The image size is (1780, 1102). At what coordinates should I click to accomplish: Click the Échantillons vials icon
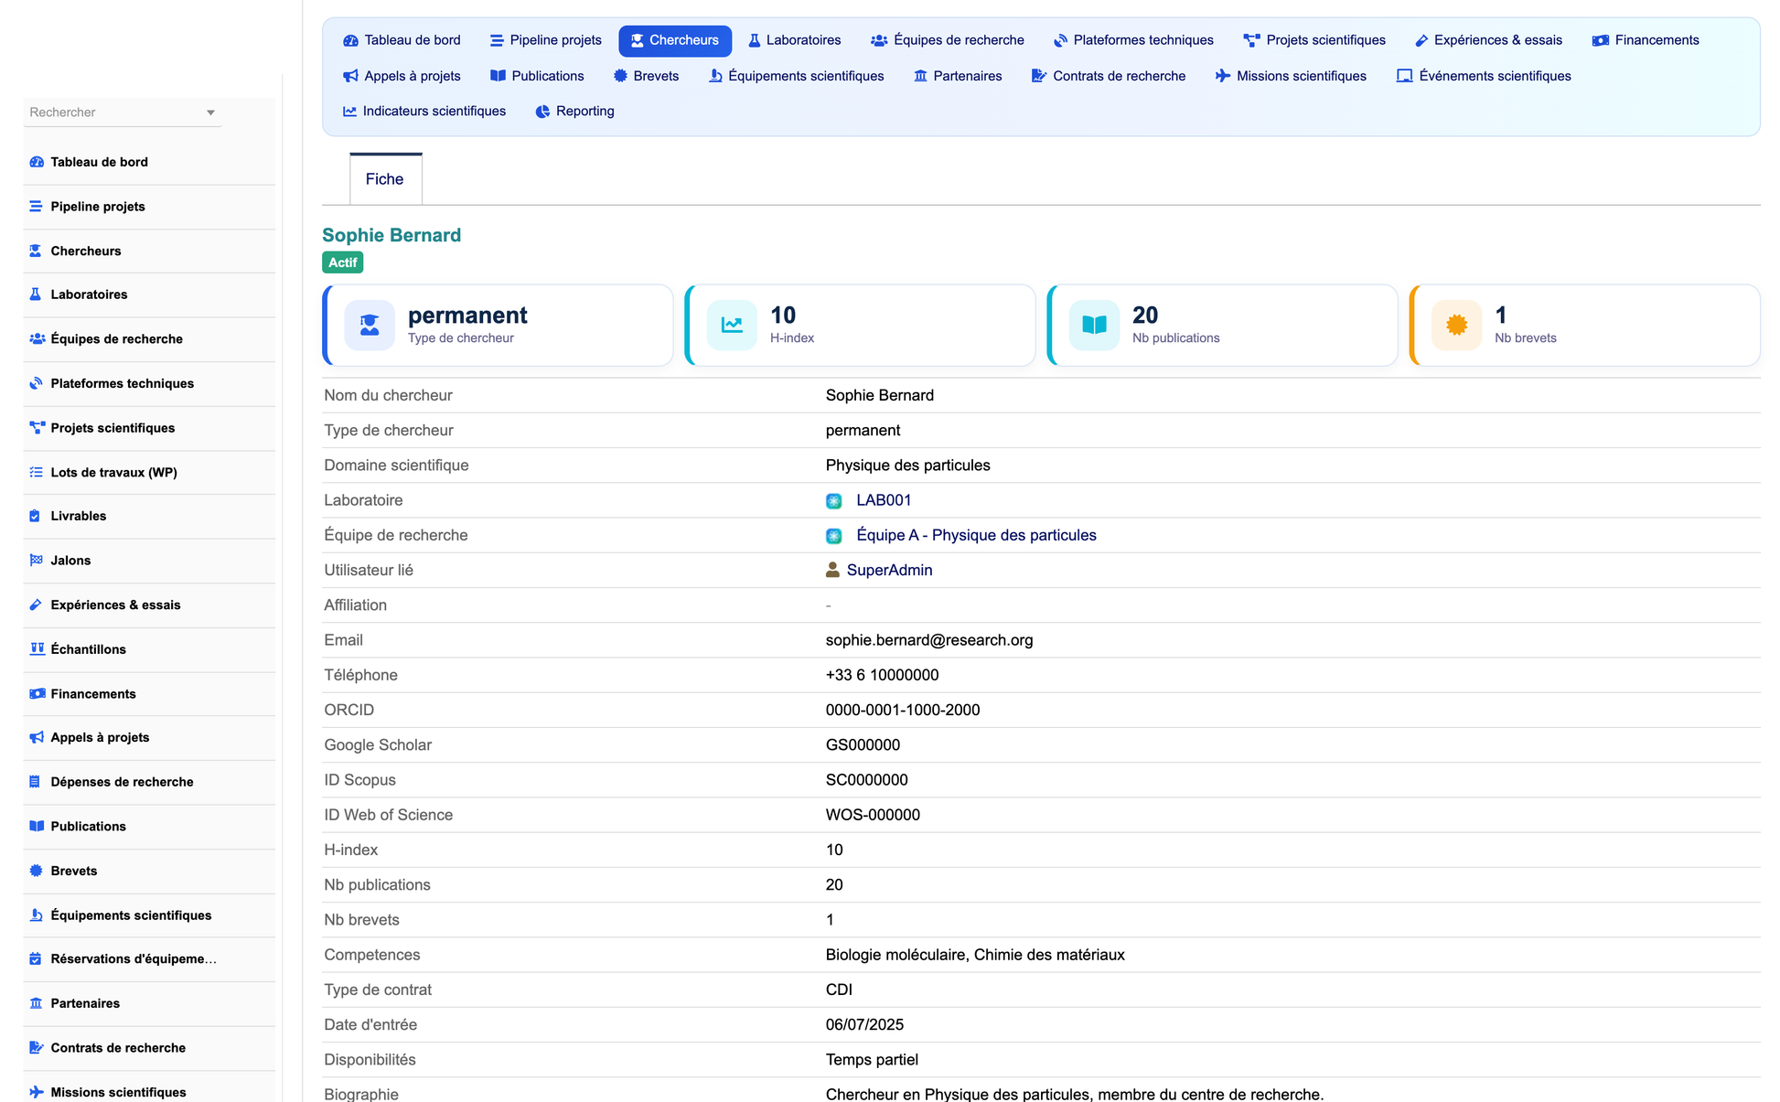click(x=37, y=649)
